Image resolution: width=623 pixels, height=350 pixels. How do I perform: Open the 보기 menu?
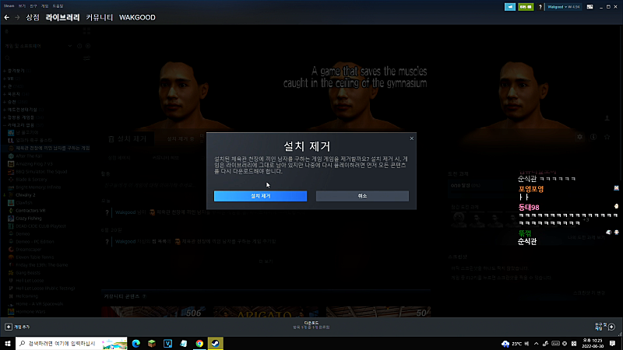click(22, 6)
